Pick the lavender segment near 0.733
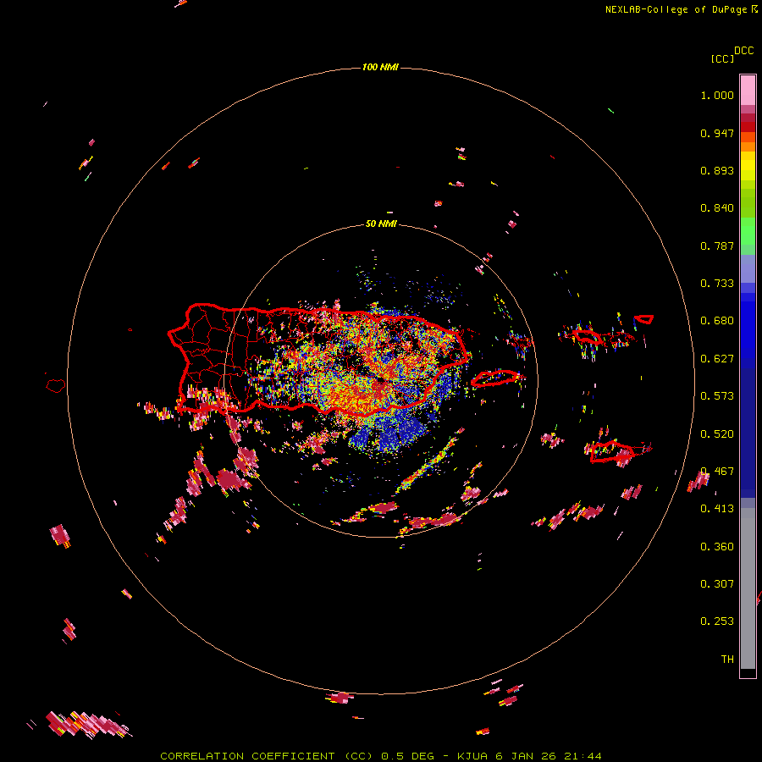Screen dimensions: 762x762 point(748,268)
